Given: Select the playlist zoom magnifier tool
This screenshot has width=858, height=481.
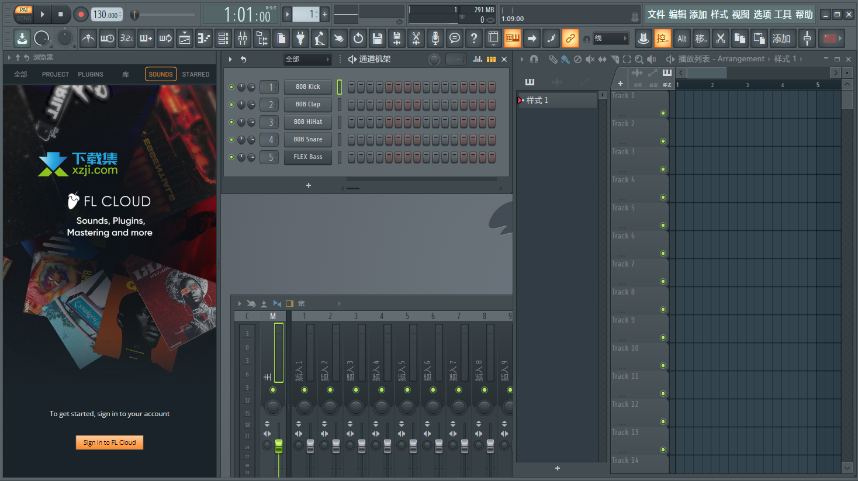Looking at the screenshot, I should coord(639,59).
